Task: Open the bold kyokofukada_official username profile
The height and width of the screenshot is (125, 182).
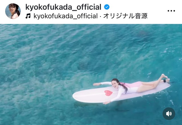Action: (63, 7)
